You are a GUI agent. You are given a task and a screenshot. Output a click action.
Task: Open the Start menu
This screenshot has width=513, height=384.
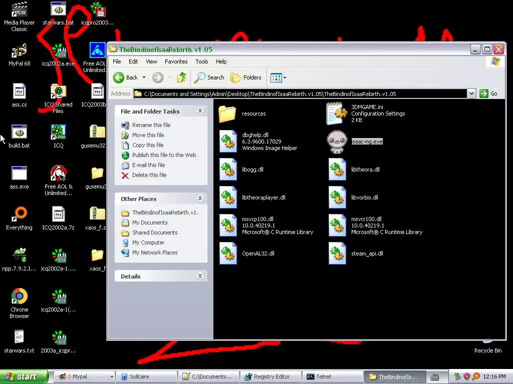click(x=24, y=377)
